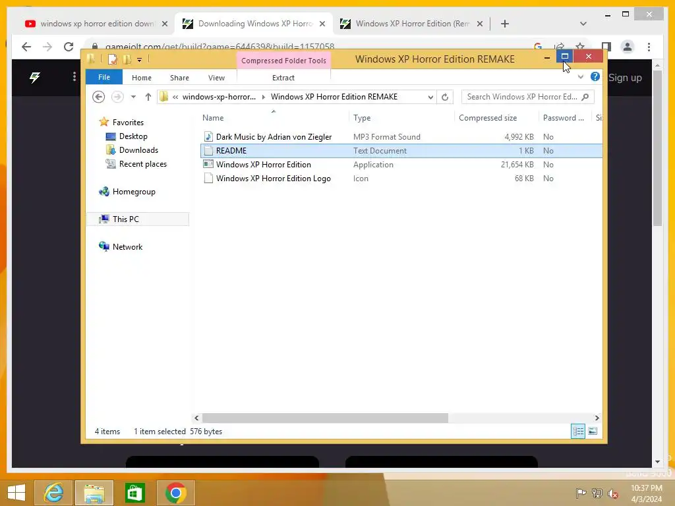Click the README text document icon
Screen dimensions: 675x506
pyautogui.click(x=208, y=151)
